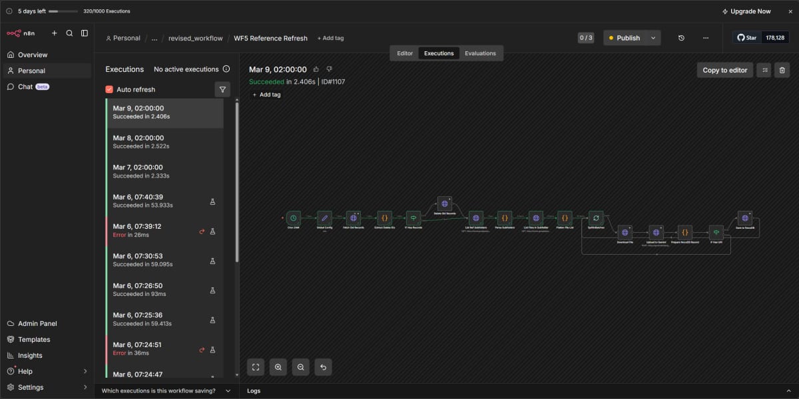Screen dimensions: 799x399
Task: Open search from the sidebar
Action: pos(69,33)
